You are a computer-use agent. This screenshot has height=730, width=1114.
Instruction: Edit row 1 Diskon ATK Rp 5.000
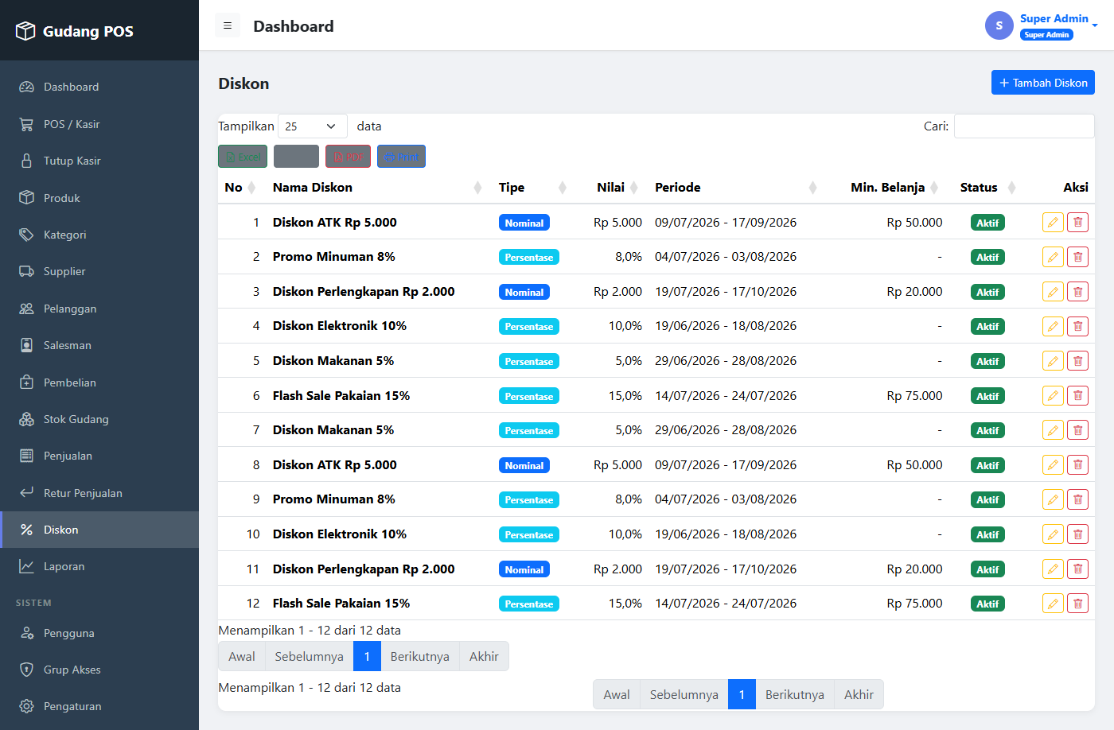[1053, 223]
